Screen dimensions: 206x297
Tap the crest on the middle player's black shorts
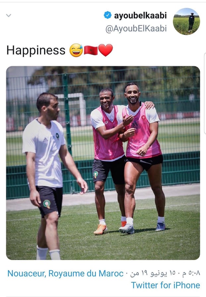(95, 174)
